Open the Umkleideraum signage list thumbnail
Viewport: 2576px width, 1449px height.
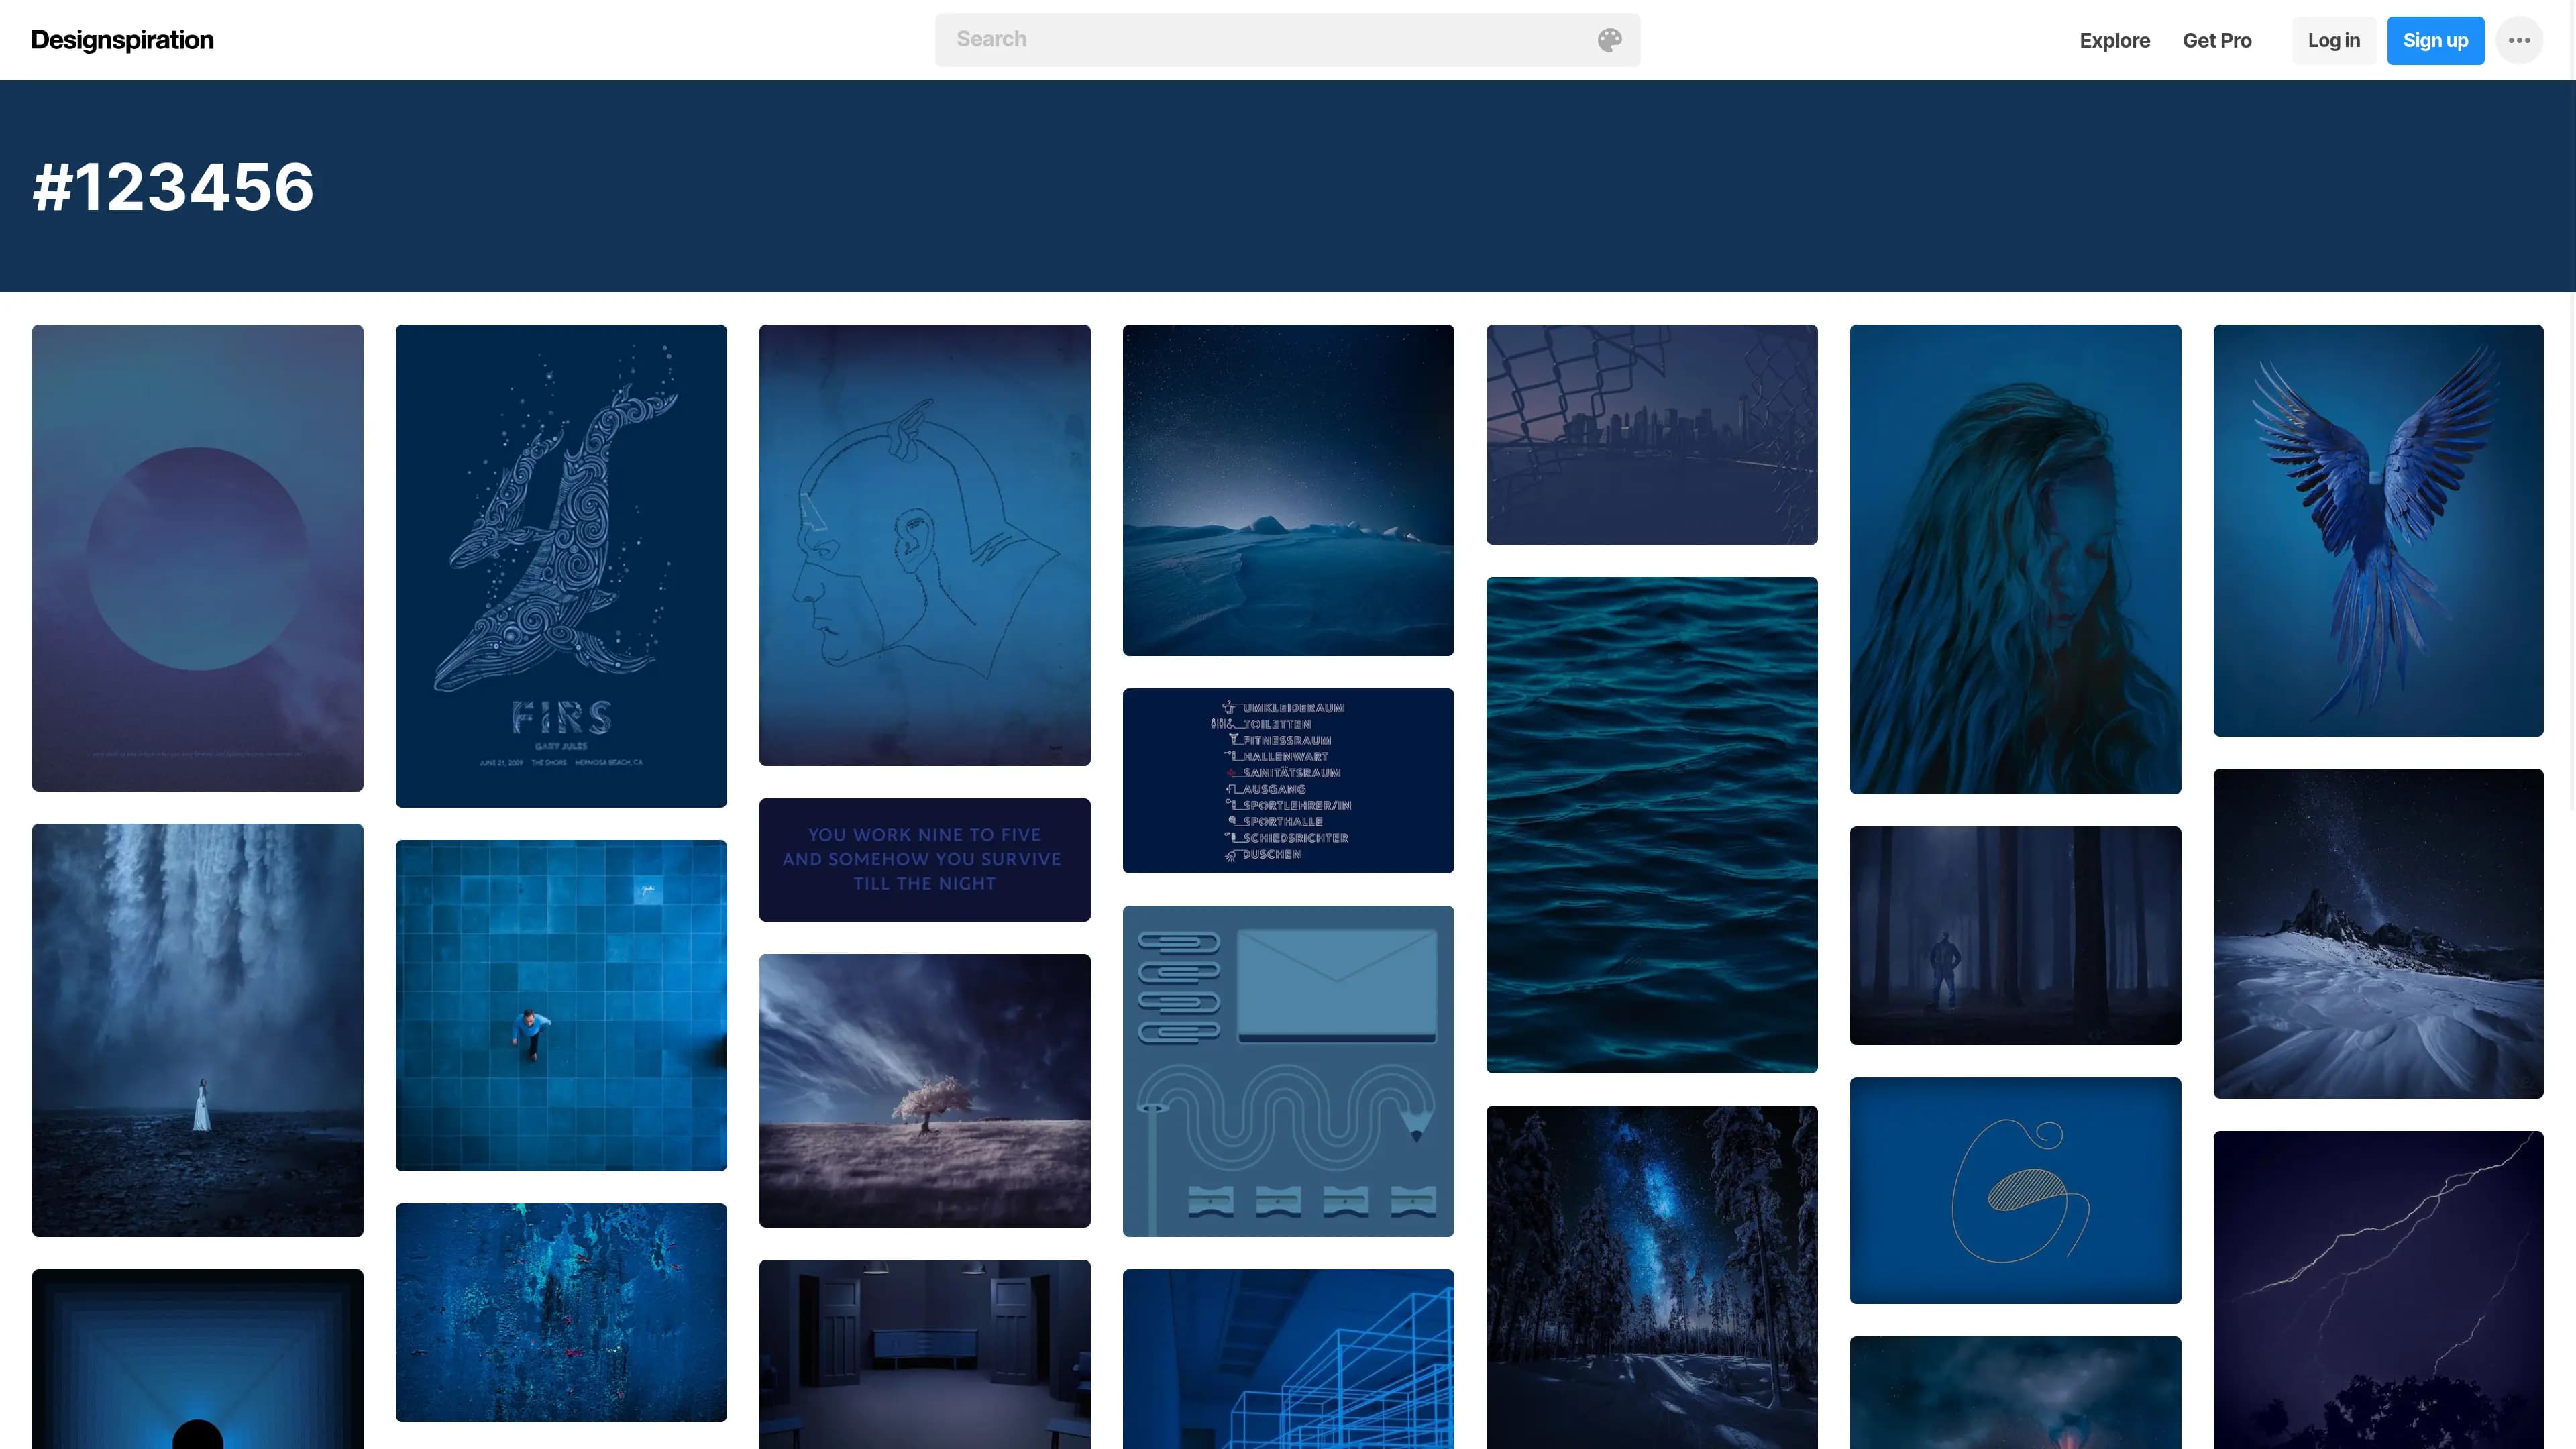pyautogui.click(x=1288, y=780)
